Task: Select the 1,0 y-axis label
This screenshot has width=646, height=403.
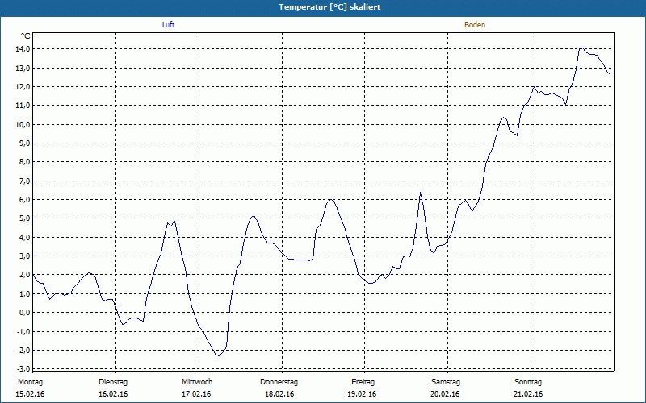Action: pos(25,293)
